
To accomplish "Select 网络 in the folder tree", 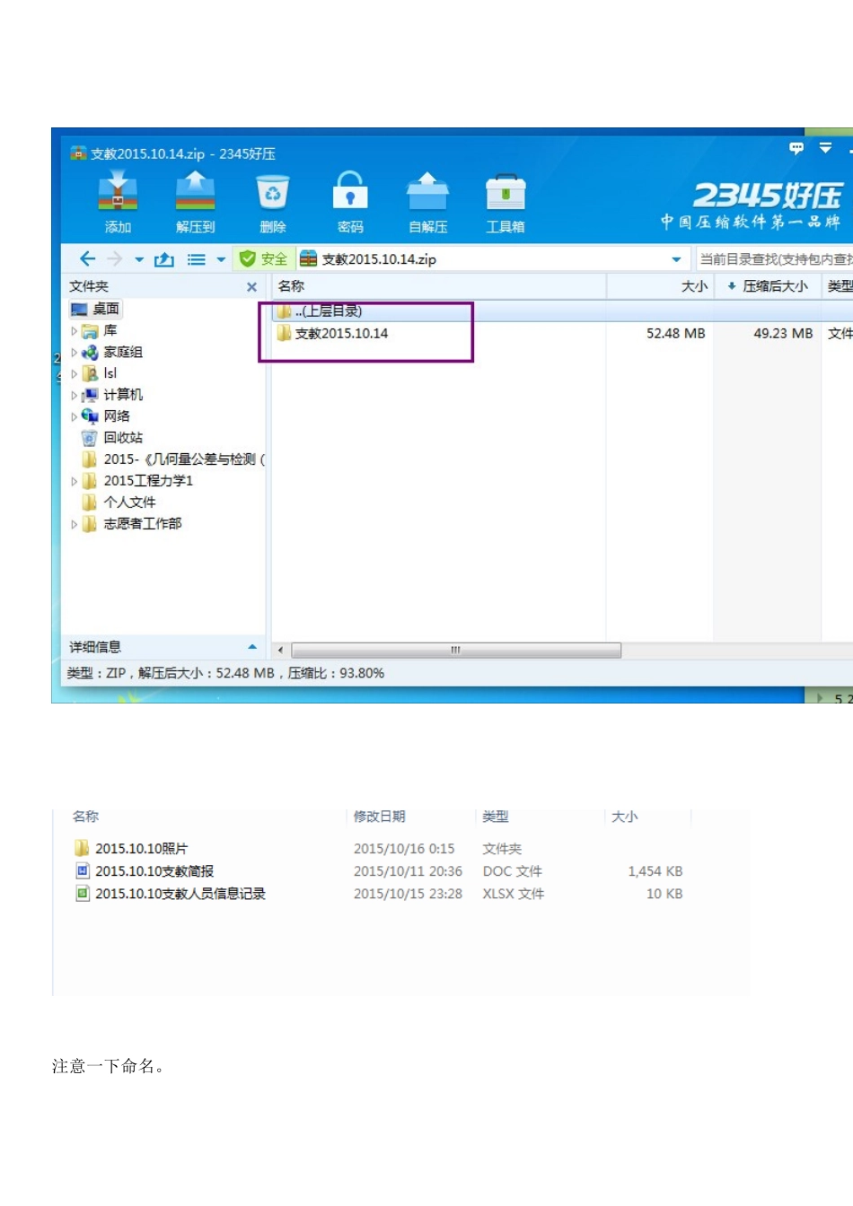I will 106,416.
